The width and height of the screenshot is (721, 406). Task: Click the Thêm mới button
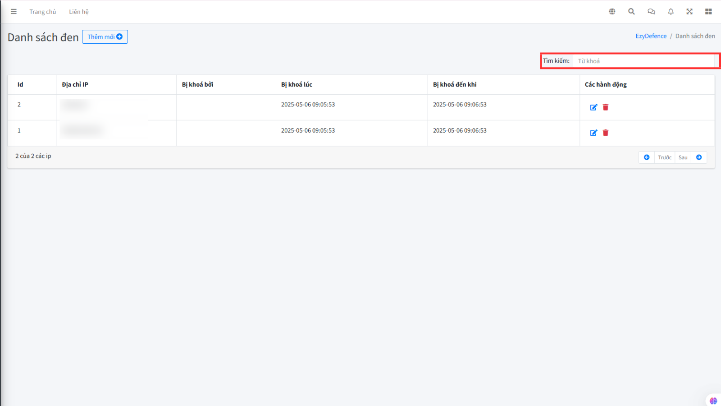coord(105,37)
